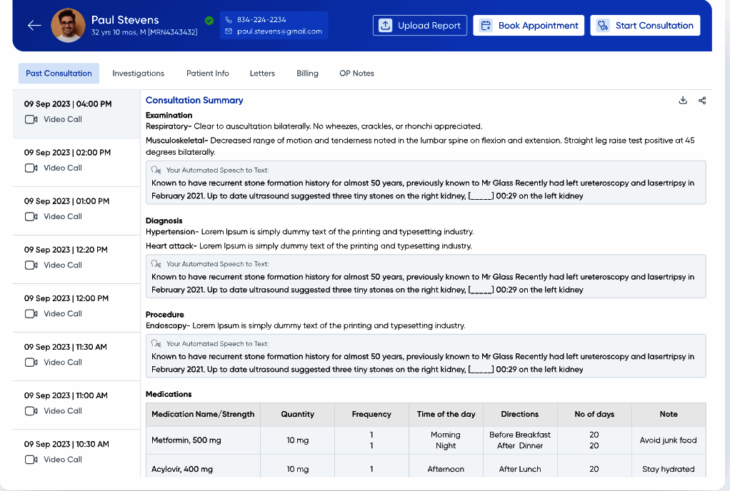
Task: Click the email envelope icon
Action: [229, 32]
